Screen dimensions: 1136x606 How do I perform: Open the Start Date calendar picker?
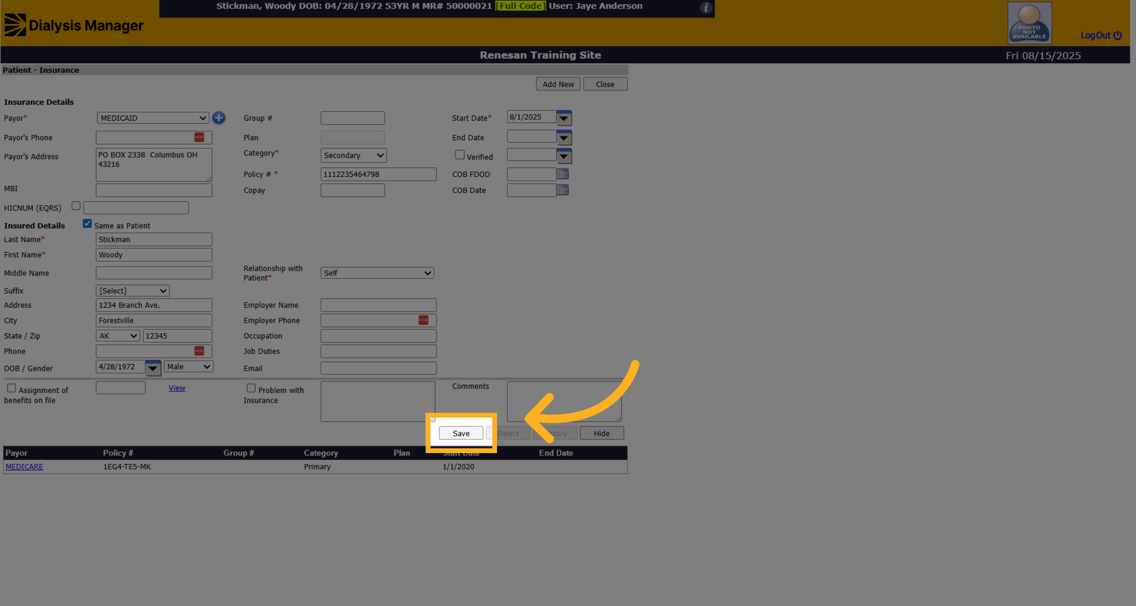(x=564, y=118)
